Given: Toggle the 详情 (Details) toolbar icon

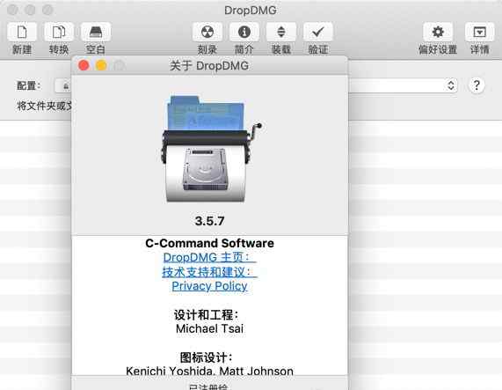Looking at the screenshot, I should click(x=480, y=32).
